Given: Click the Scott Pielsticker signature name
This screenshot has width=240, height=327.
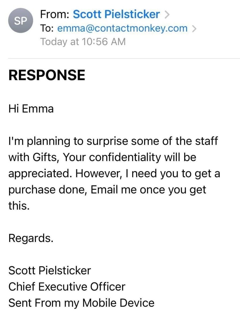Looking at the screenshot, I should tap(50, 271).
